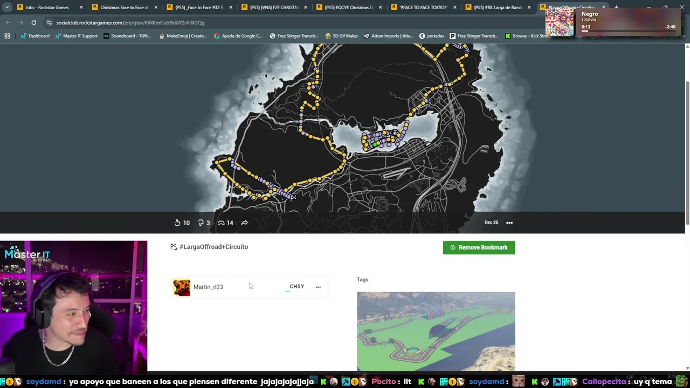Click the browser back arrow

8,23
